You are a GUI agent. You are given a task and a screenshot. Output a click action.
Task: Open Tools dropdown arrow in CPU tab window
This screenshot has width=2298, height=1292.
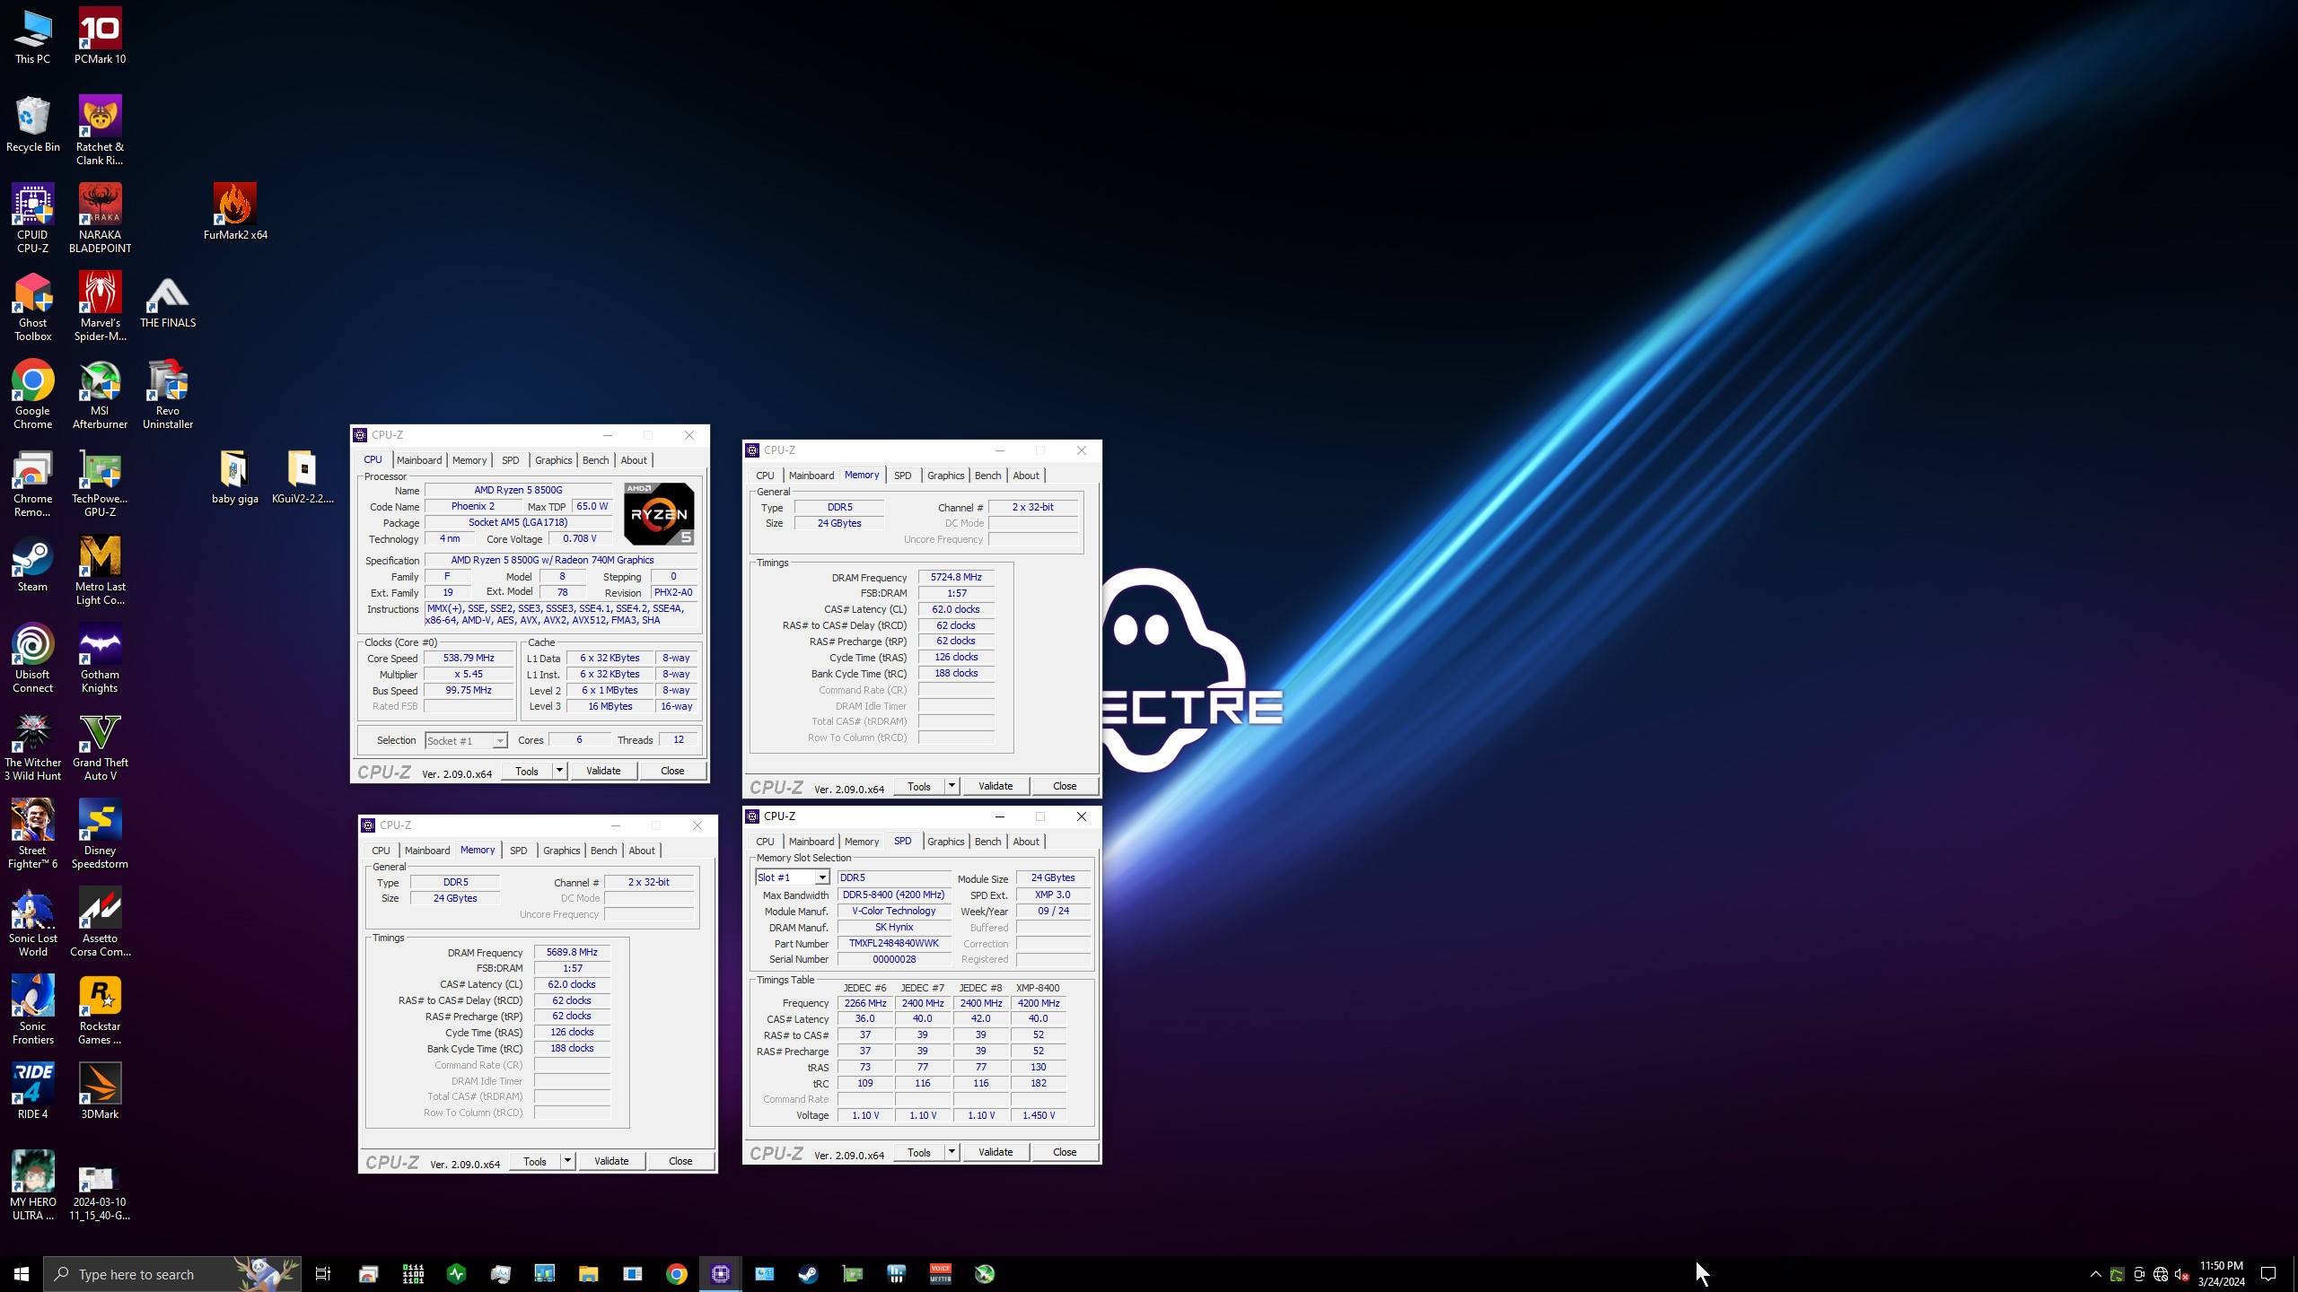pos(559,771)
